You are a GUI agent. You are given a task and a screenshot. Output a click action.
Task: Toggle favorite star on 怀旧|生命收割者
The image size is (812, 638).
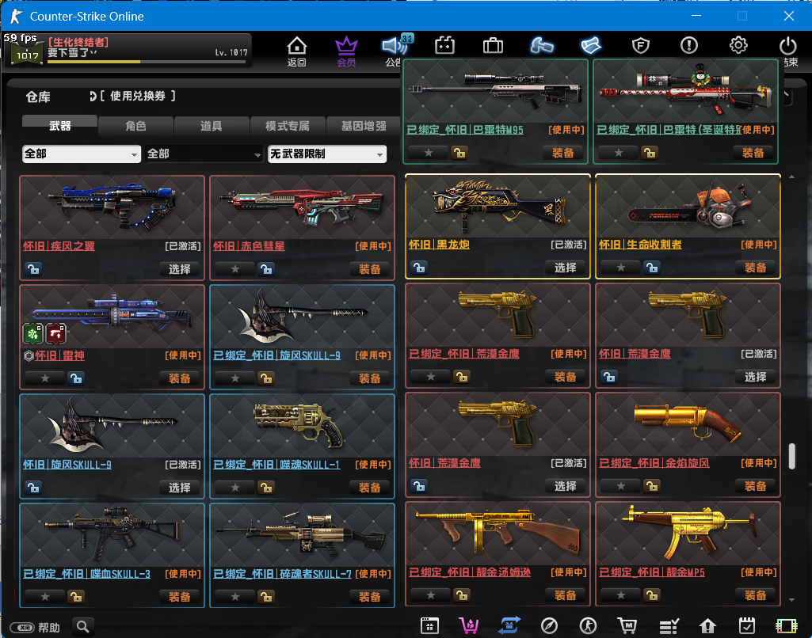click(x=621, y=268)
